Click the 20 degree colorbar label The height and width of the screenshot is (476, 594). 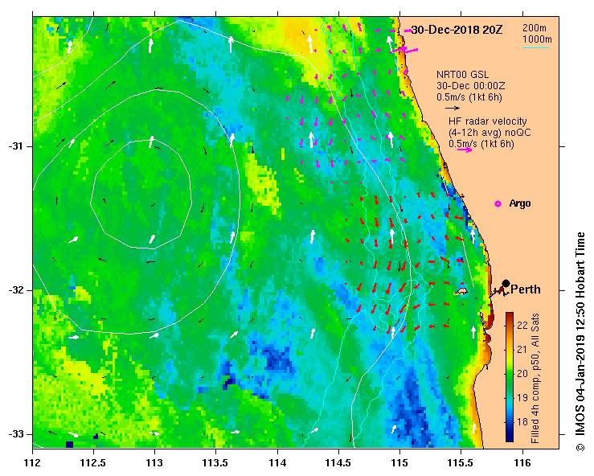(x=522, y=373)
